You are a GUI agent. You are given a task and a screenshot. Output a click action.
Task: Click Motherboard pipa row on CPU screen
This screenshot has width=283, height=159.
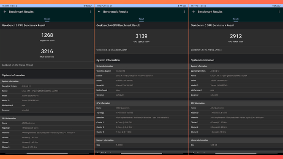tap(47, 105)
